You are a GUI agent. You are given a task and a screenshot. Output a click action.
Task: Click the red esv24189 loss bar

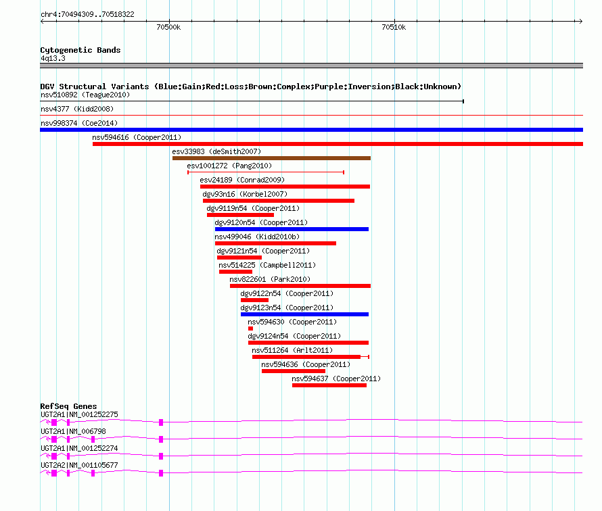(285, 187)
